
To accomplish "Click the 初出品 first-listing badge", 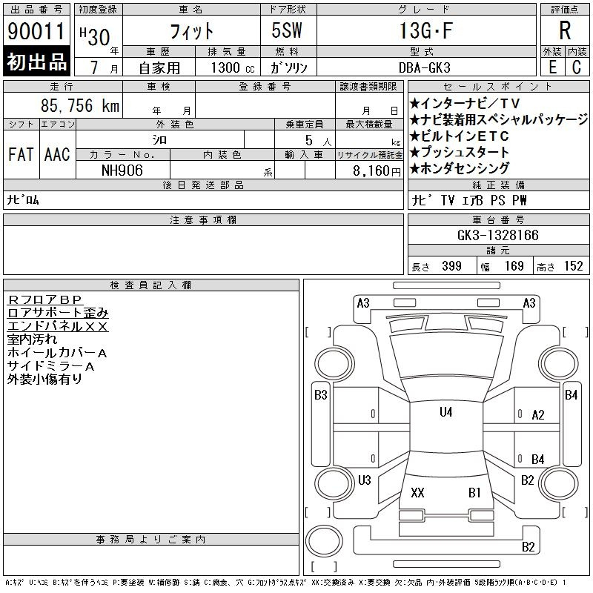I will point(37,62).
